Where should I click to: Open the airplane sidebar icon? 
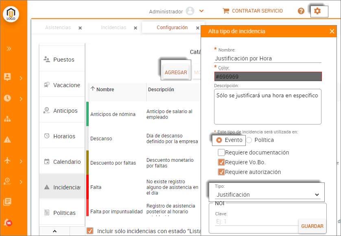point(7,161)
